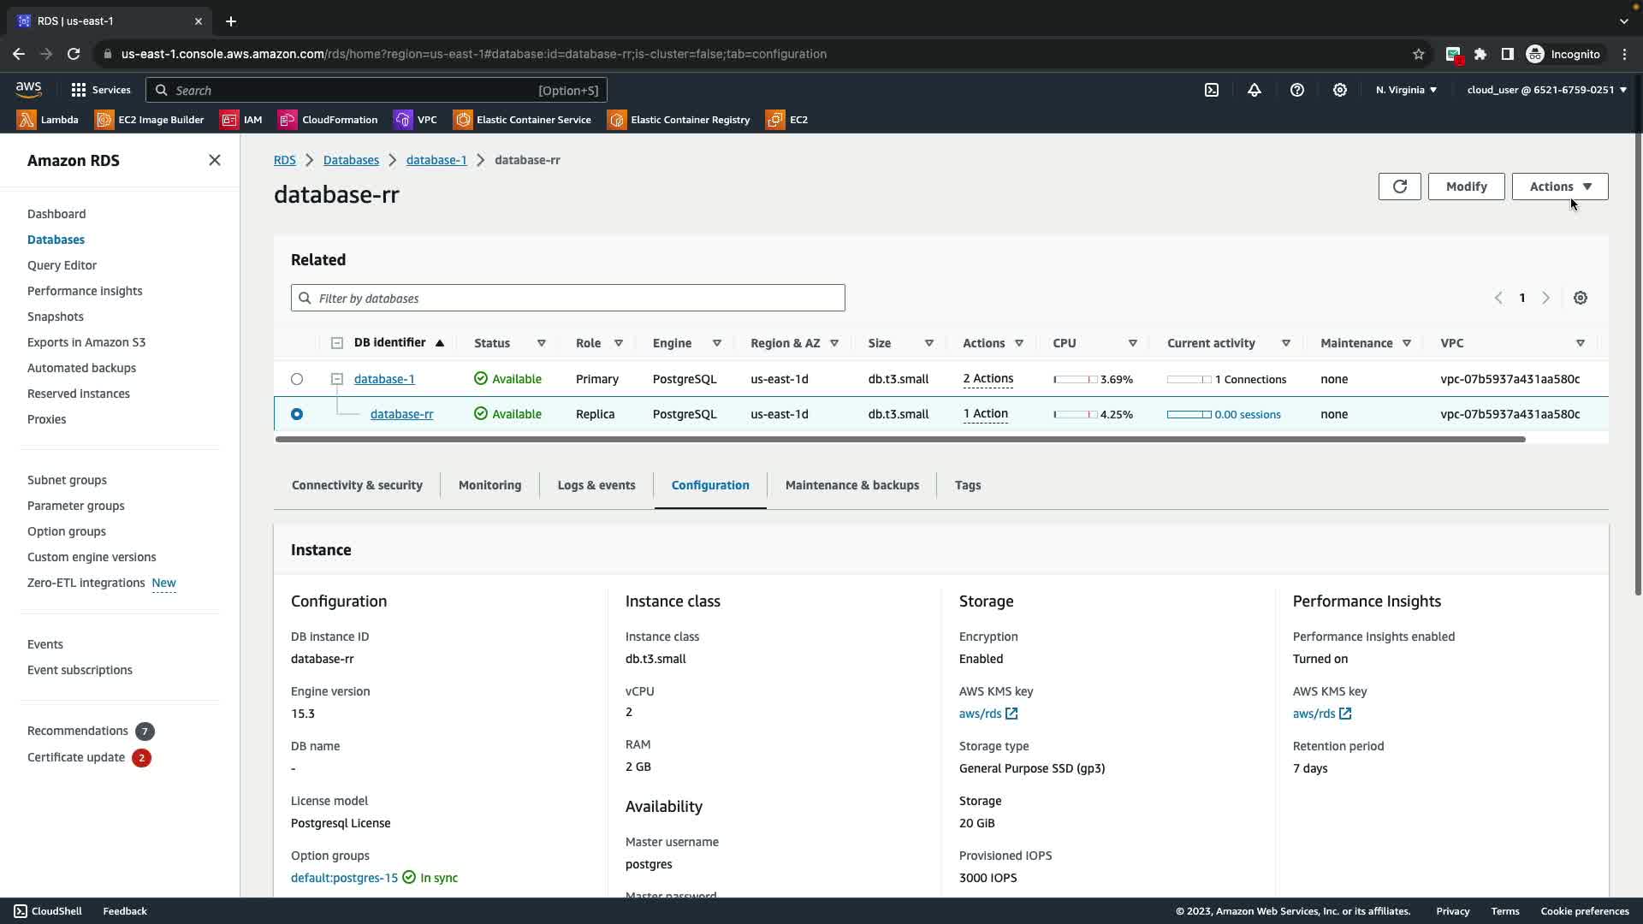1643x924 pixels.
Task: Open table preferences gear in Related panel
Action: tap(1581, 298)
